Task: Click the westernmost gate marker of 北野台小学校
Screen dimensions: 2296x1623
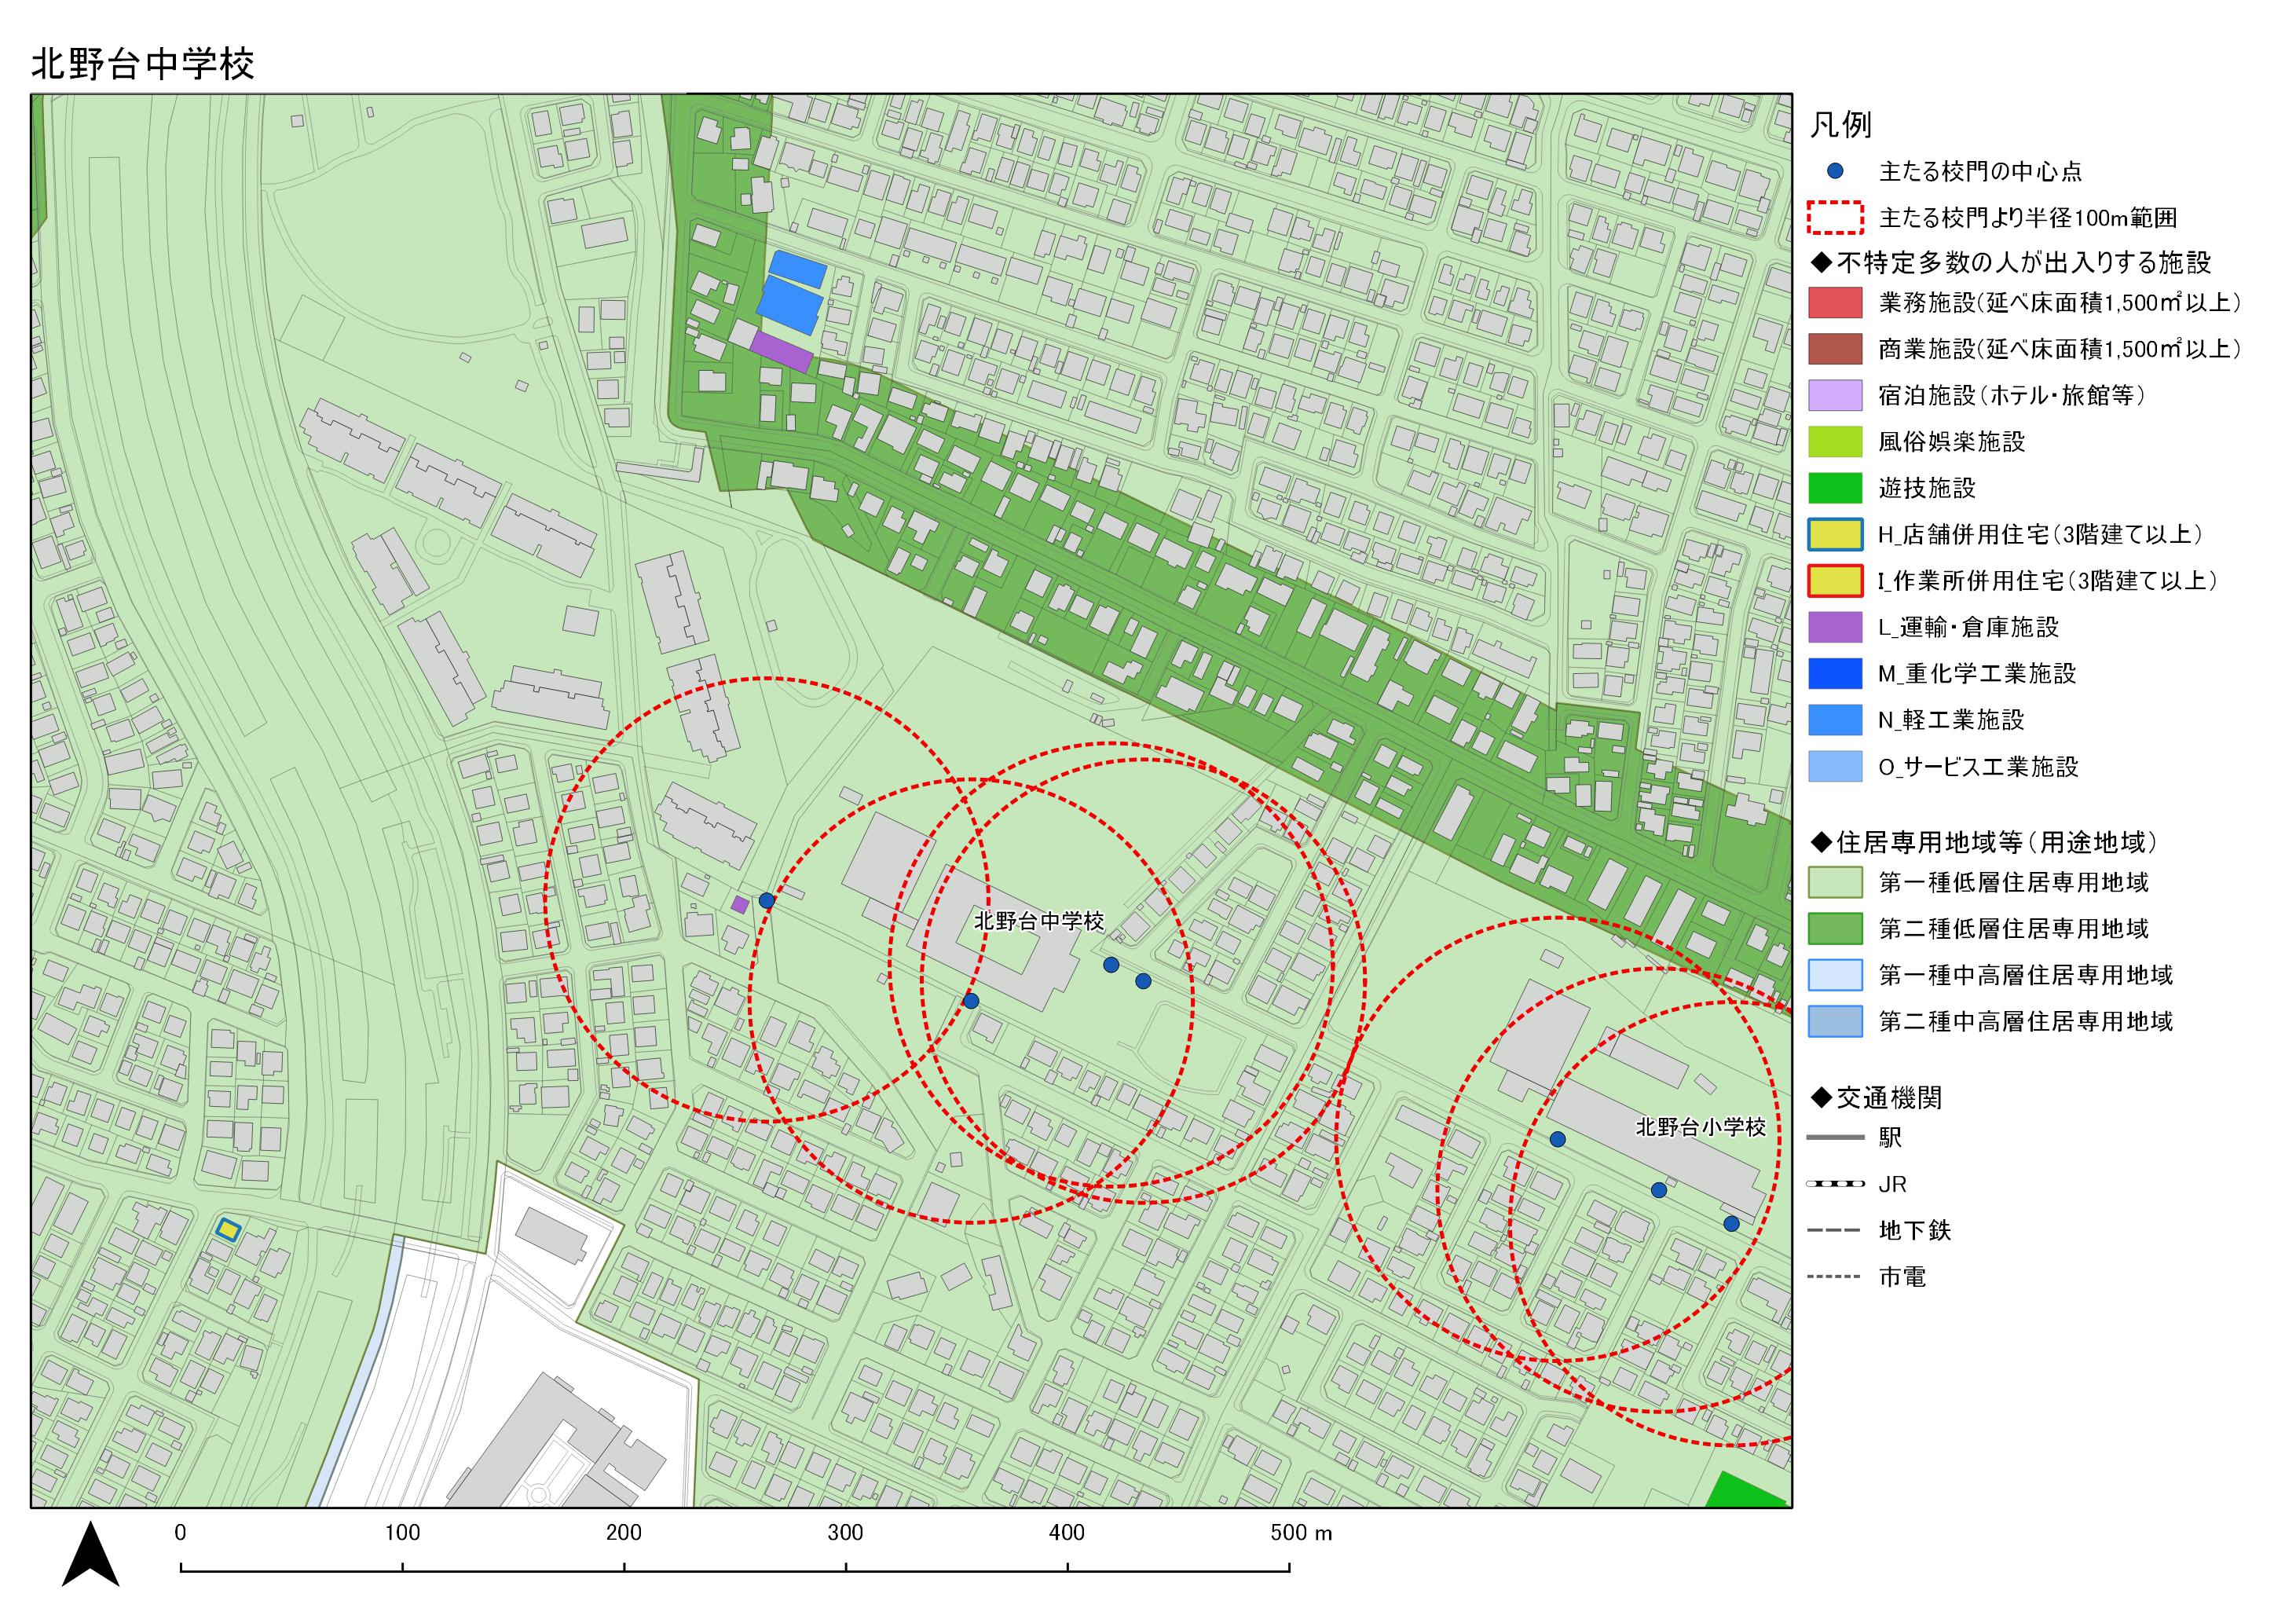Action: [x=1558, y=1139]
